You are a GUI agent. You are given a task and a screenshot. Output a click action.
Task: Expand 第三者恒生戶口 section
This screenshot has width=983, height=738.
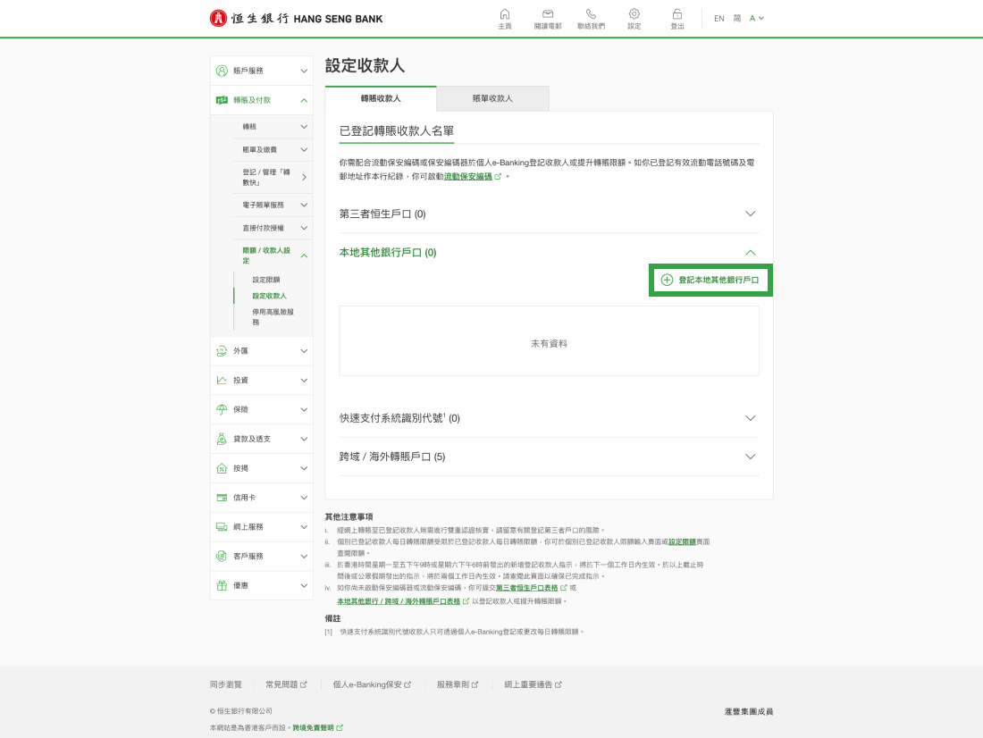tap(750, 214)
